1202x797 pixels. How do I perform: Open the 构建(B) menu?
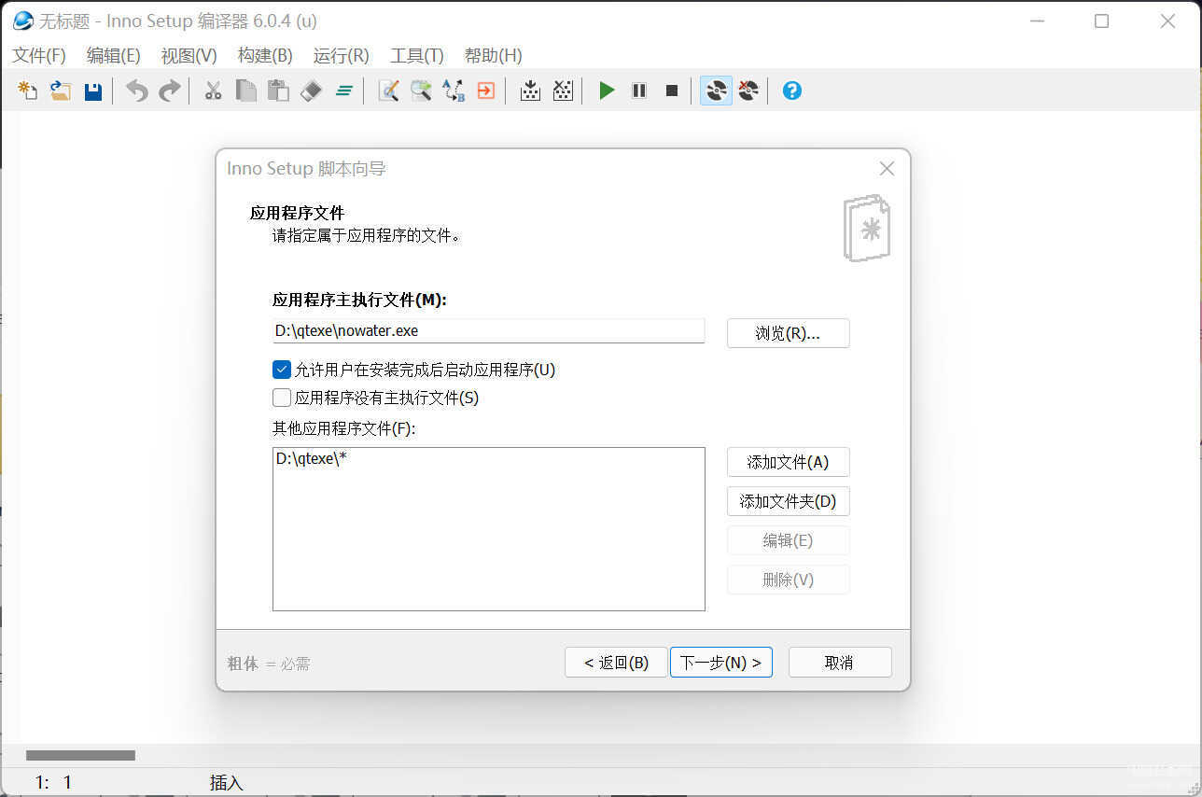pyautogui.click(x=265, y=56)
